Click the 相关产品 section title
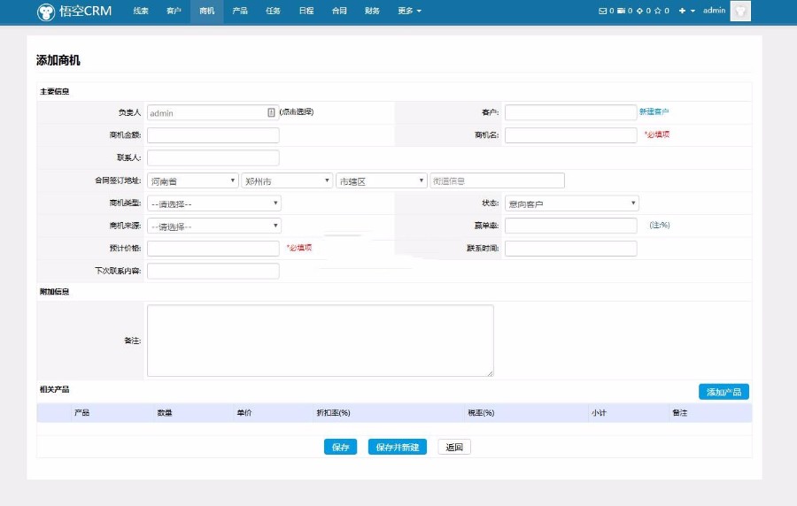Image resolution: width=797 pixels, height=506 pixels. pyautogui.click(x=54, y=390)
